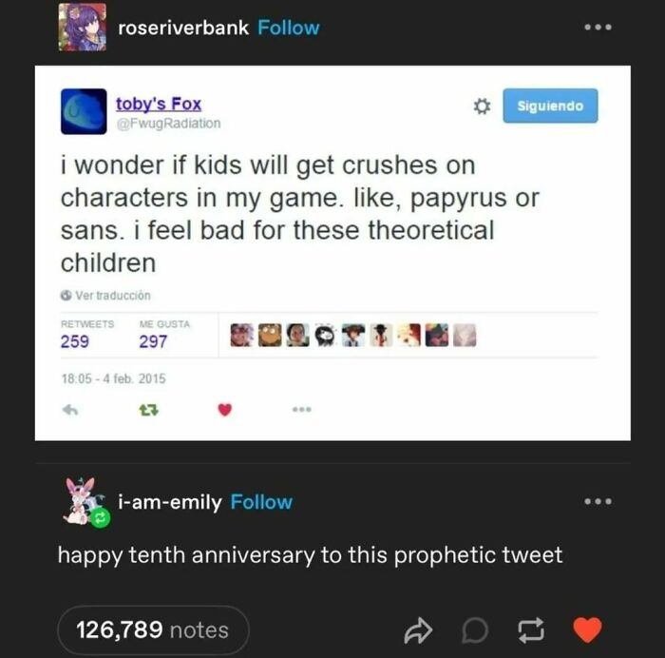This screenshot has height=658, width=665.
Task: Open tweet's three-dot more options
Action: point(301,411)
